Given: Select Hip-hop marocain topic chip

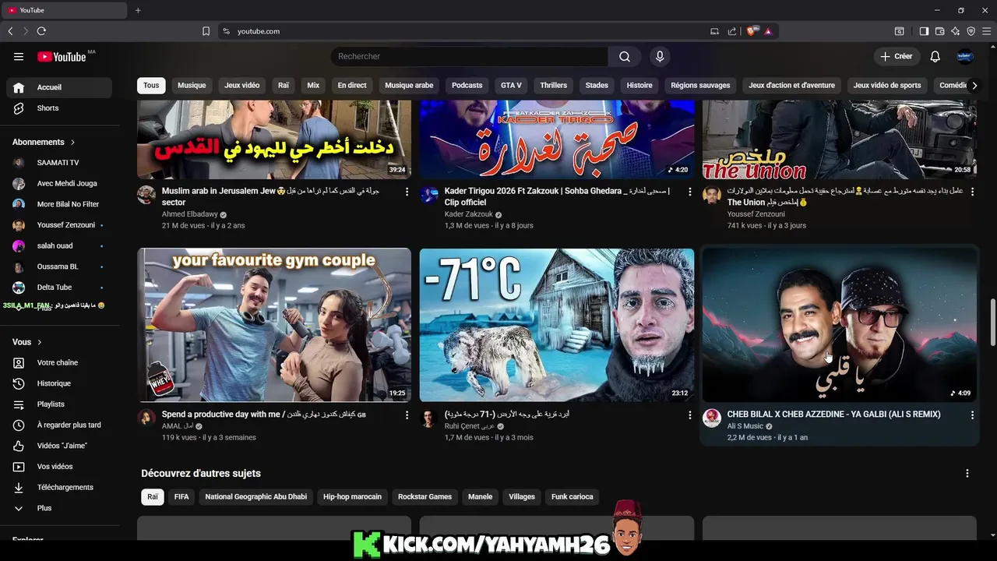Looking at the screenshot, I should click(352, 497).
